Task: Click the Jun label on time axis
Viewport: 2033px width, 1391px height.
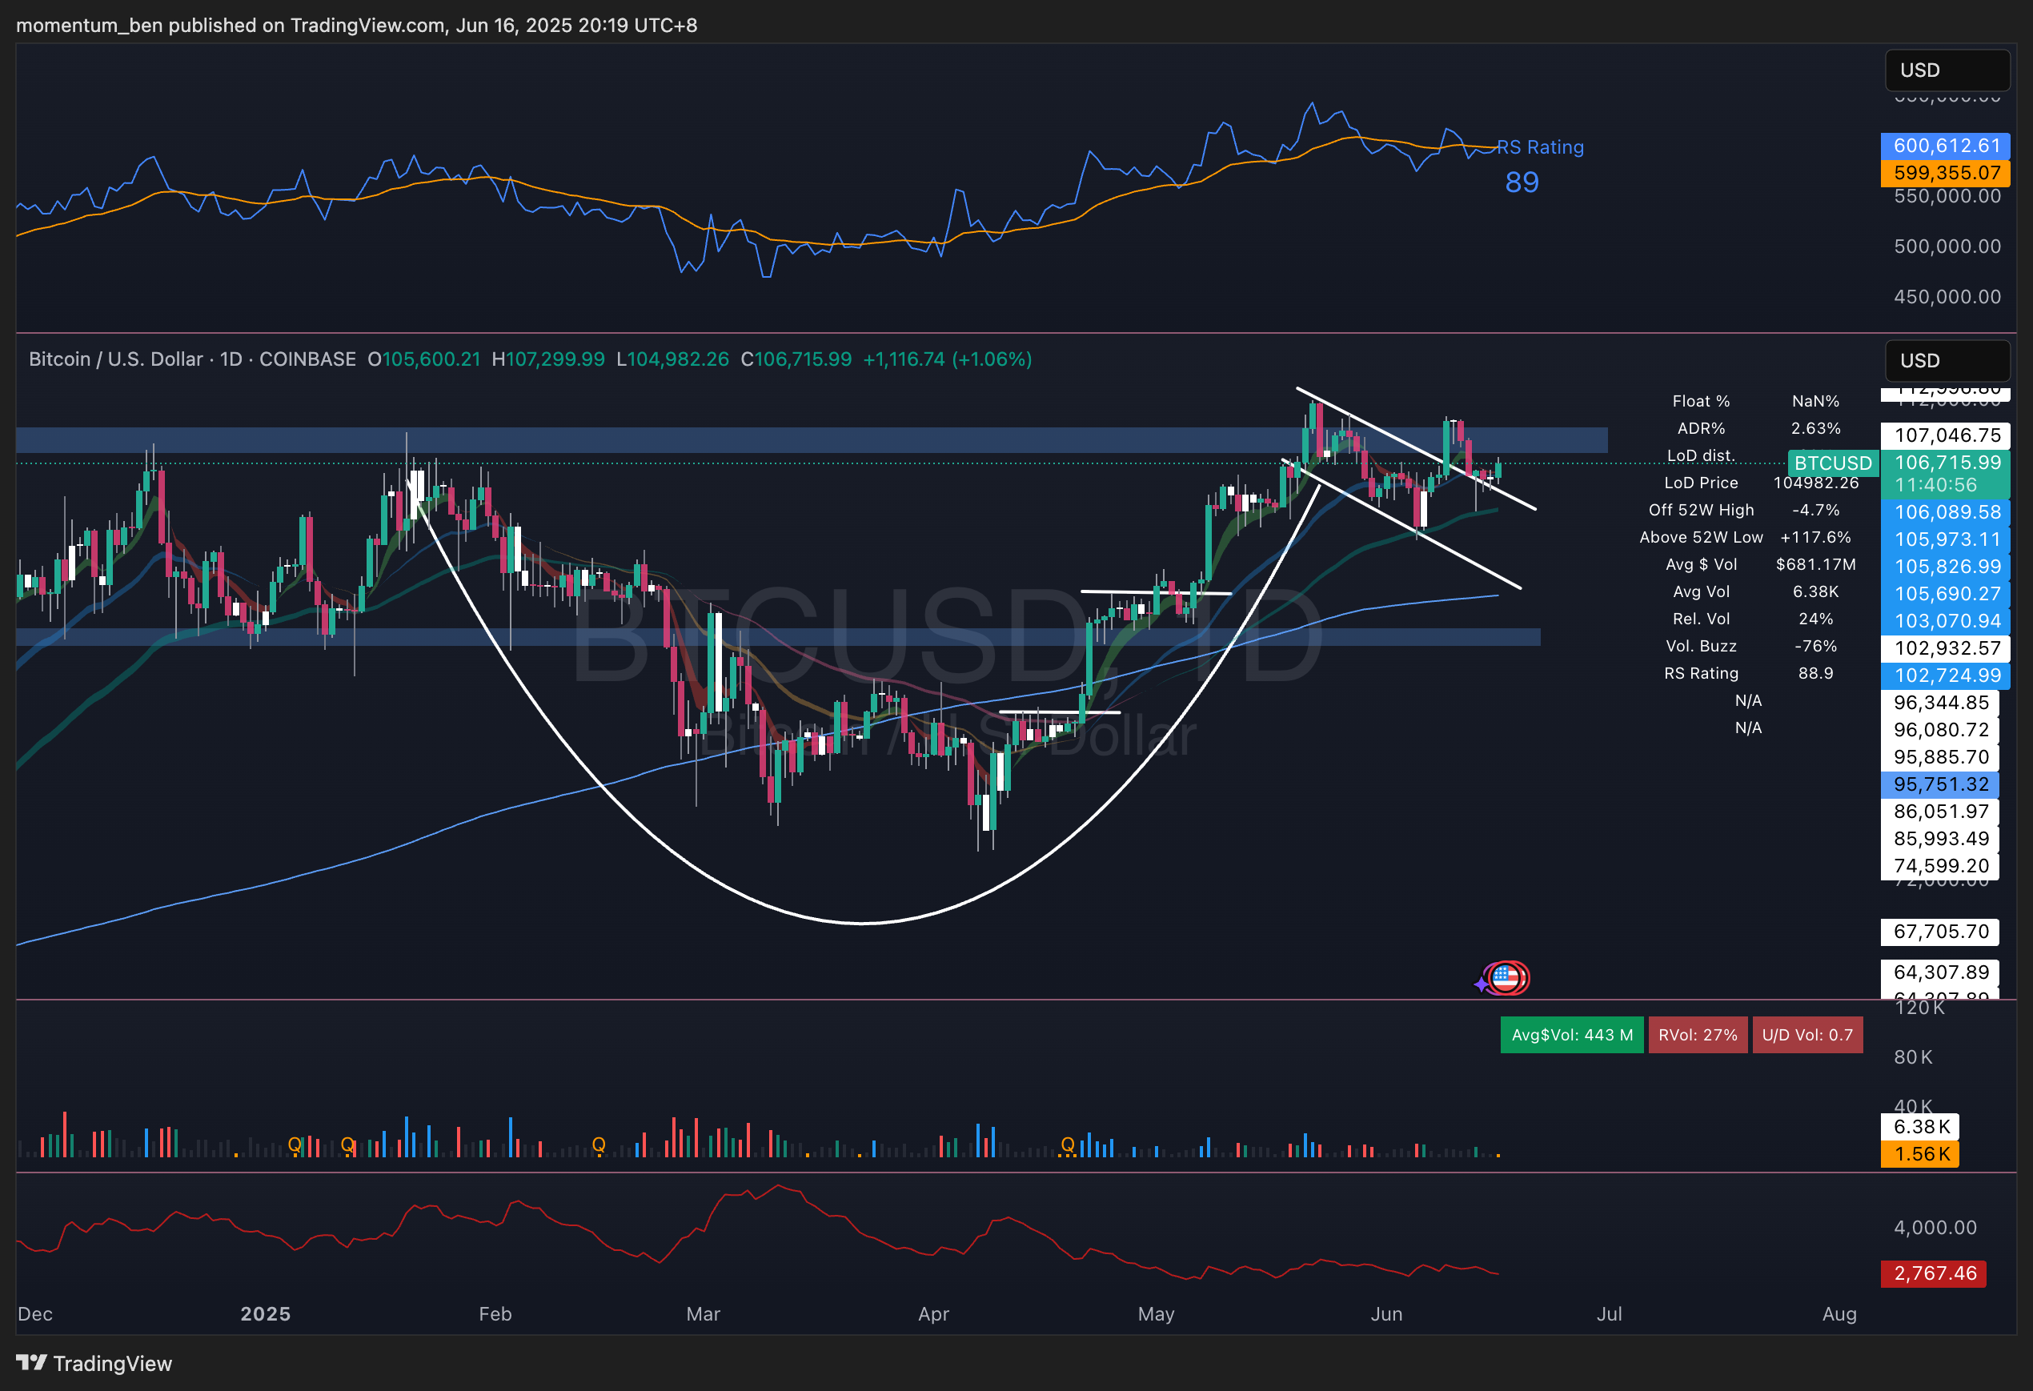Action: click(x=1385, y=1314)
